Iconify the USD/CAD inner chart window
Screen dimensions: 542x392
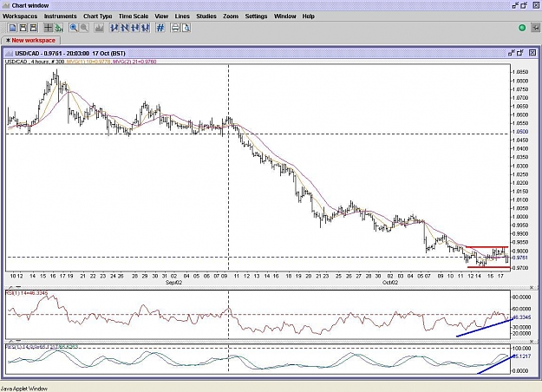512,53
